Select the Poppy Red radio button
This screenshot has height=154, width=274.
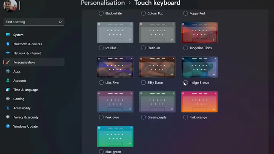tap(185, 13)
